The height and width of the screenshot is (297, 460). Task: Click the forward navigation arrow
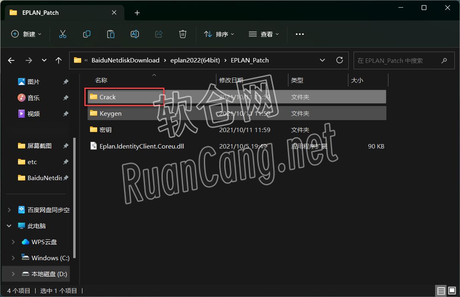(28, 60)
